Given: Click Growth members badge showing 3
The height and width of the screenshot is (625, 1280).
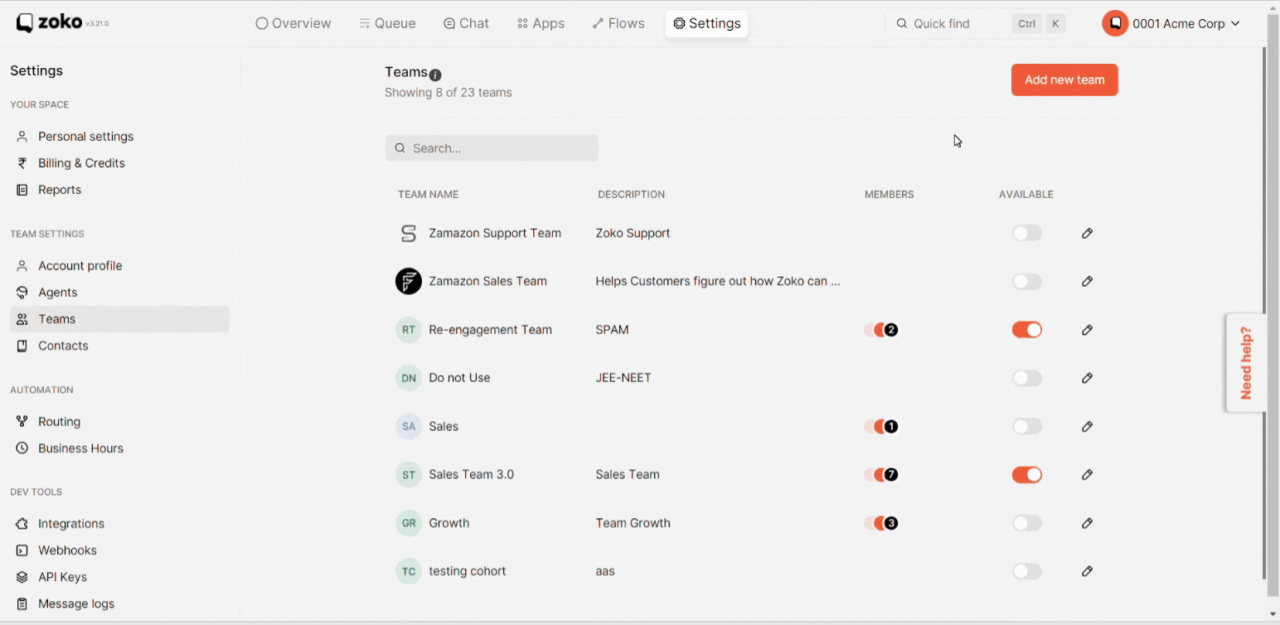Looking at the screenshot, I should (x=891, y=523).
